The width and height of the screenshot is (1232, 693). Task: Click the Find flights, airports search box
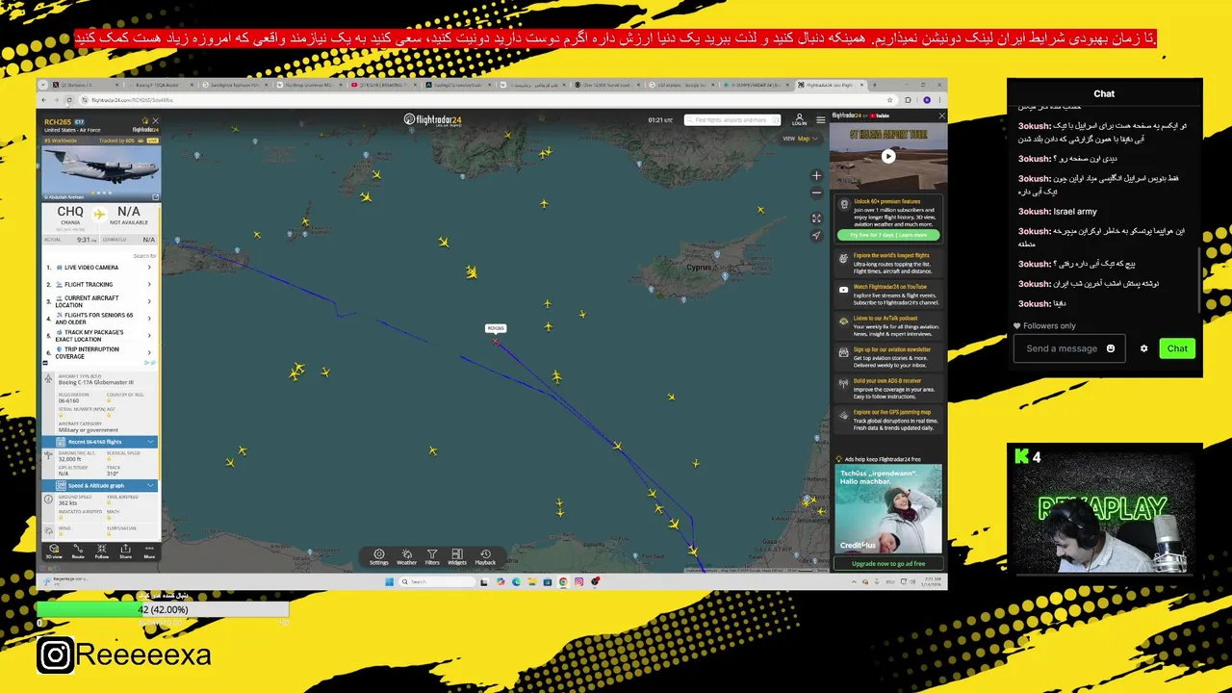coord(731,120)
